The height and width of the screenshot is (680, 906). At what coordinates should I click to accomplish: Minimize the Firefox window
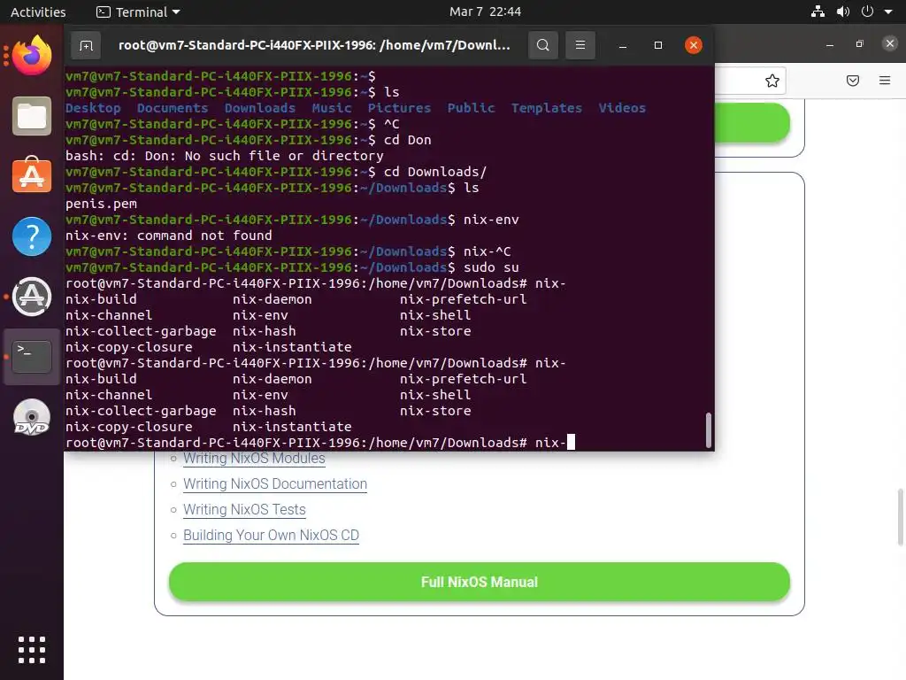830,44
